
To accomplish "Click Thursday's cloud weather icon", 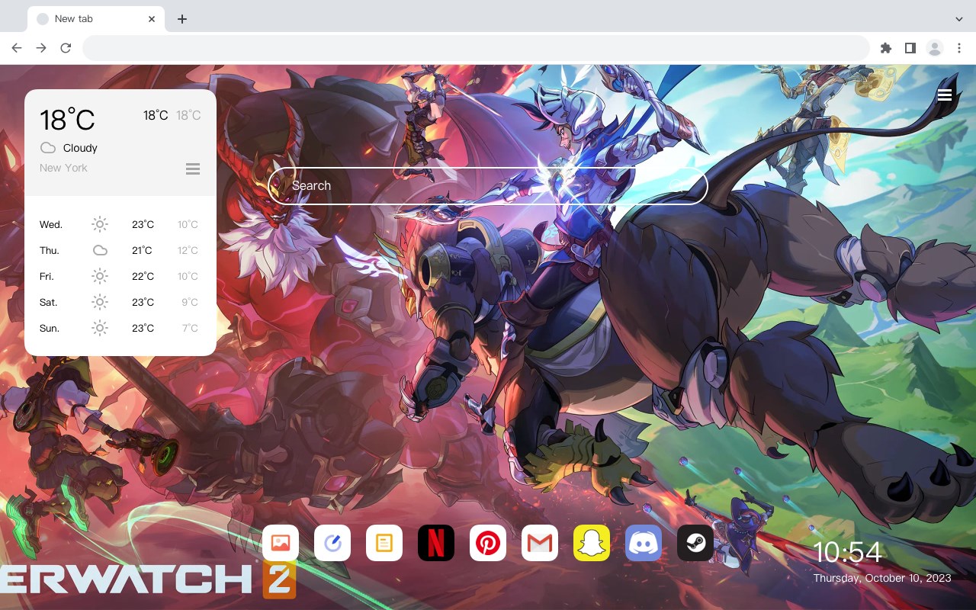I will pyautogui.click(x=100, y=250).
